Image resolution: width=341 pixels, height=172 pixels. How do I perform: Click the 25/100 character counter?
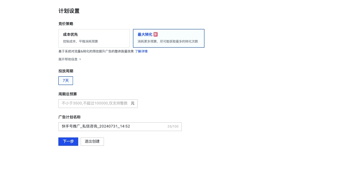(x=173, y=127)
